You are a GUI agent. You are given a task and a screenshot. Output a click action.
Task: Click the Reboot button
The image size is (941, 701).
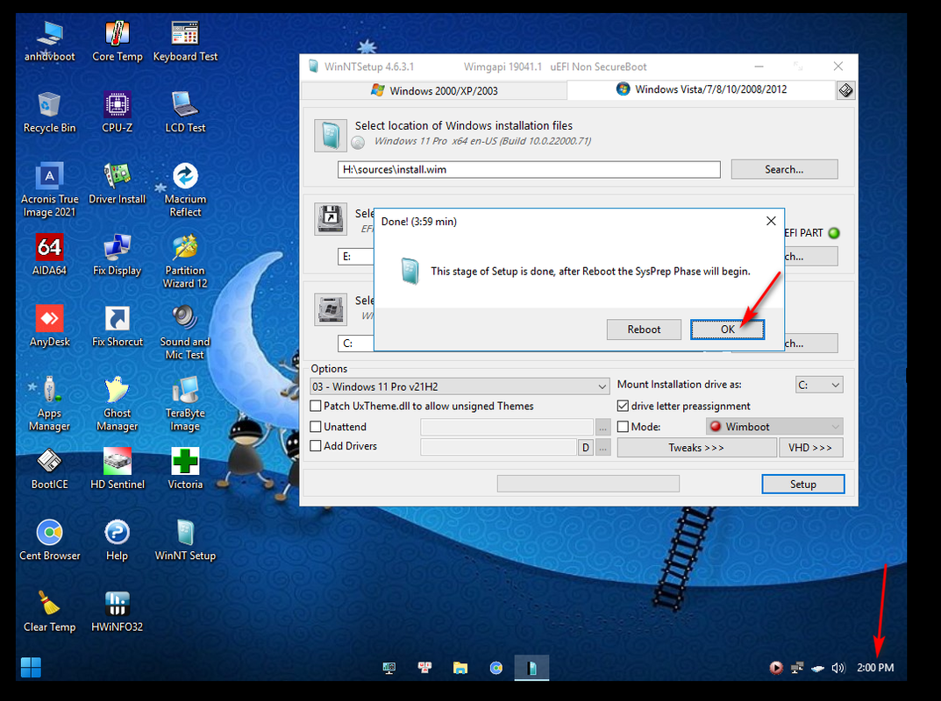644,329
